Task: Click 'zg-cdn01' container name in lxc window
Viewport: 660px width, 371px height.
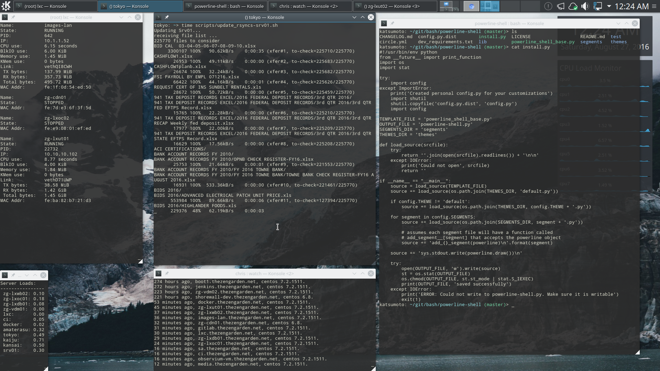Action: pos(55,98)
